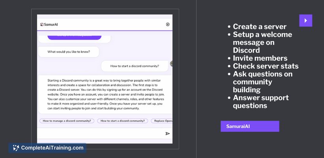
Task: Click the partially hidden purple button at top
Action: pyautogui.click(x=74, y=38)
